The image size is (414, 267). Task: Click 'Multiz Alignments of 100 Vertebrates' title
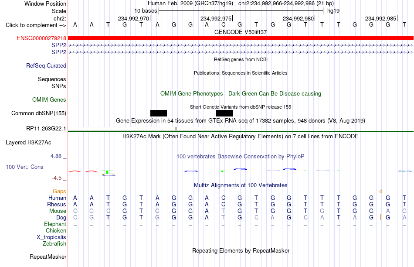click(241, 185)
